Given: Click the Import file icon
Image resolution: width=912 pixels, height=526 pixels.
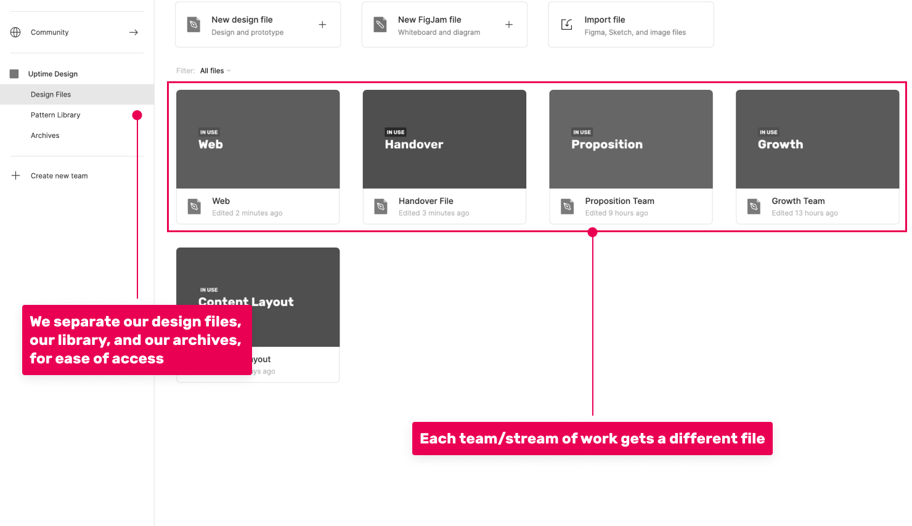Looking at the screenshot, I should pos(566,25).
